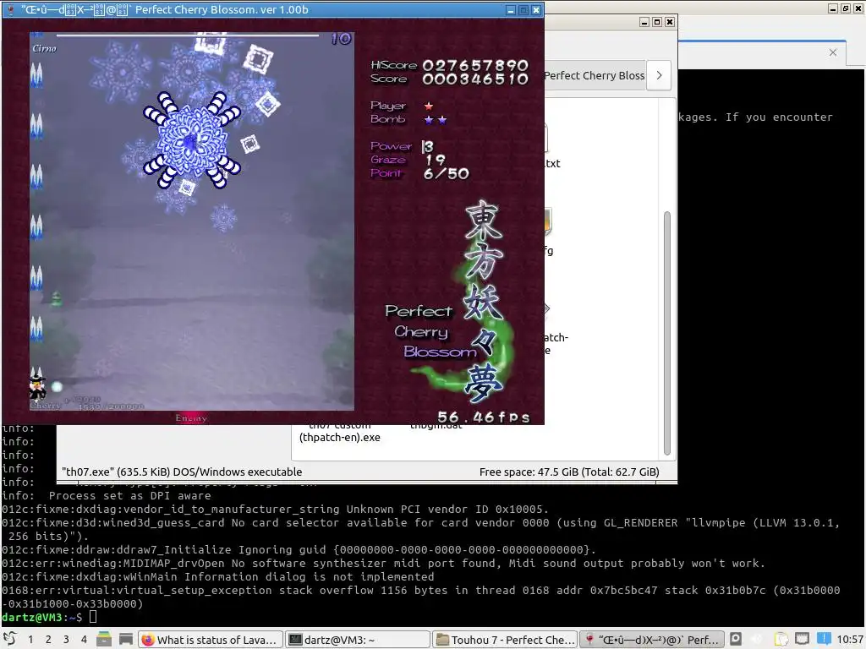
Task: Click the show desktop icon in the taskbar
Action: coord(125,639)
